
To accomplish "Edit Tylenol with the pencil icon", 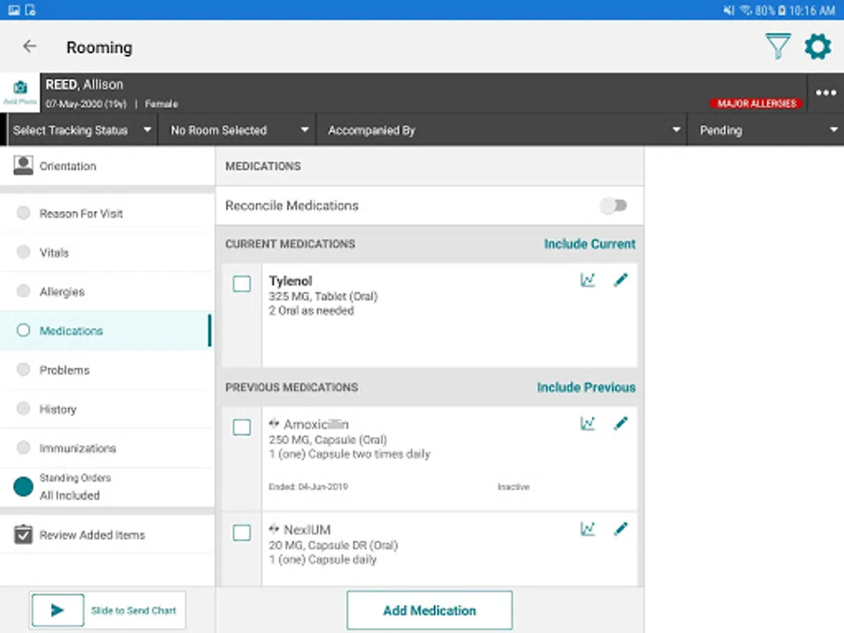I will point(620,281).
